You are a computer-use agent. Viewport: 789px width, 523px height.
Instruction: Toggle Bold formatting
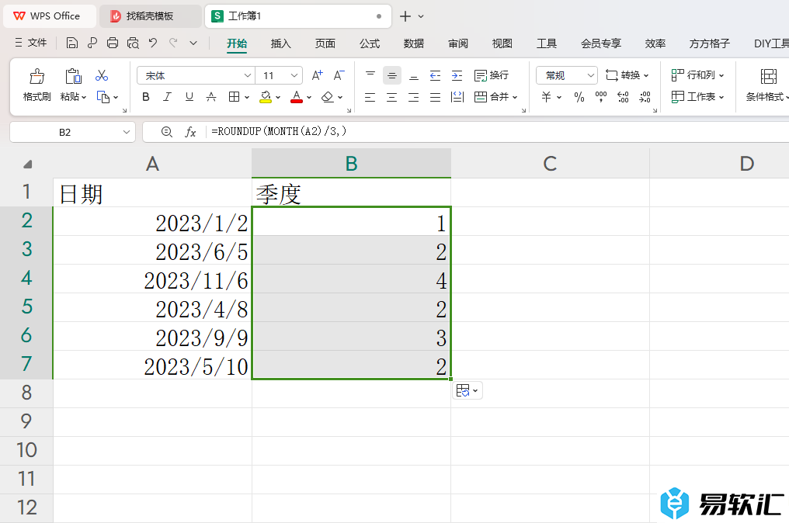[x=146, y=97]
